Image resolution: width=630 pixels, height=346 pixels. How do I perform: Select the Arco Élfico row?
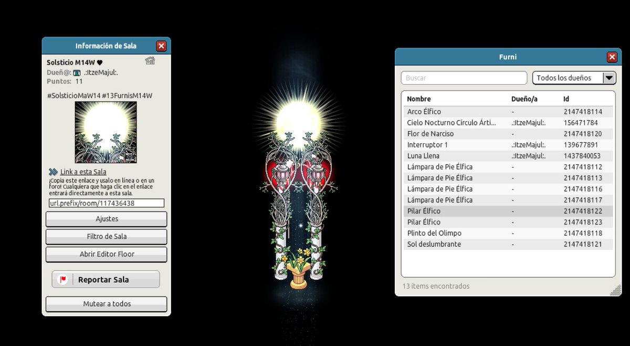point(508,112)
